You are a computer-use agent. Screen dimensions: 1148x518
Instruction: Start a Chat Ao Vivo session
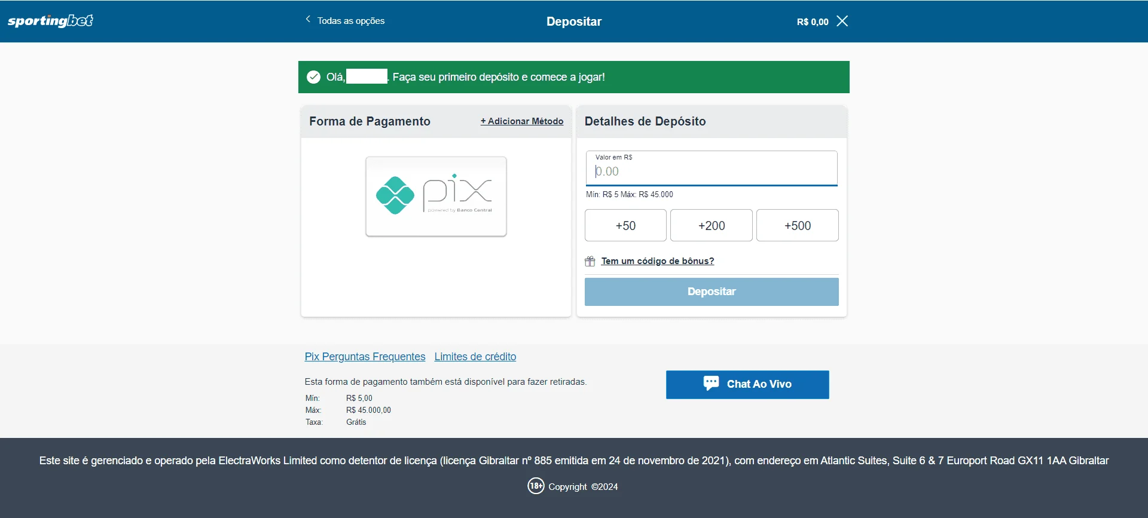click(x=747, y=384)
